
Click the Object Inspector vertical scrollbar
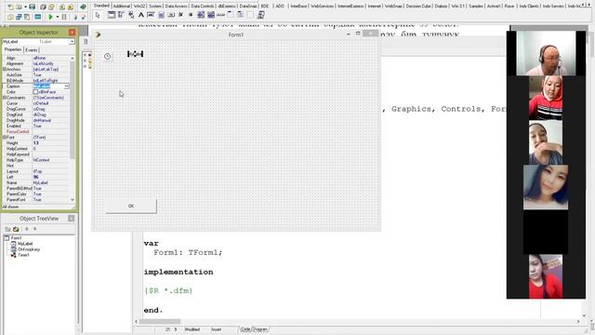coord(73,110)
